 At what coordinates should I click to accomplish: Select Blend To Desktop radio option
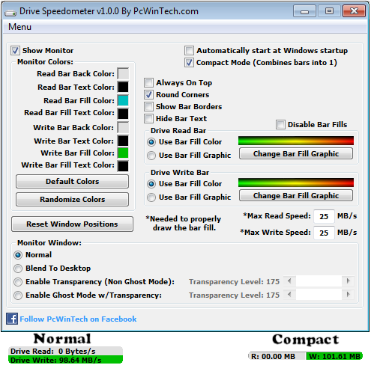[18, 269]
